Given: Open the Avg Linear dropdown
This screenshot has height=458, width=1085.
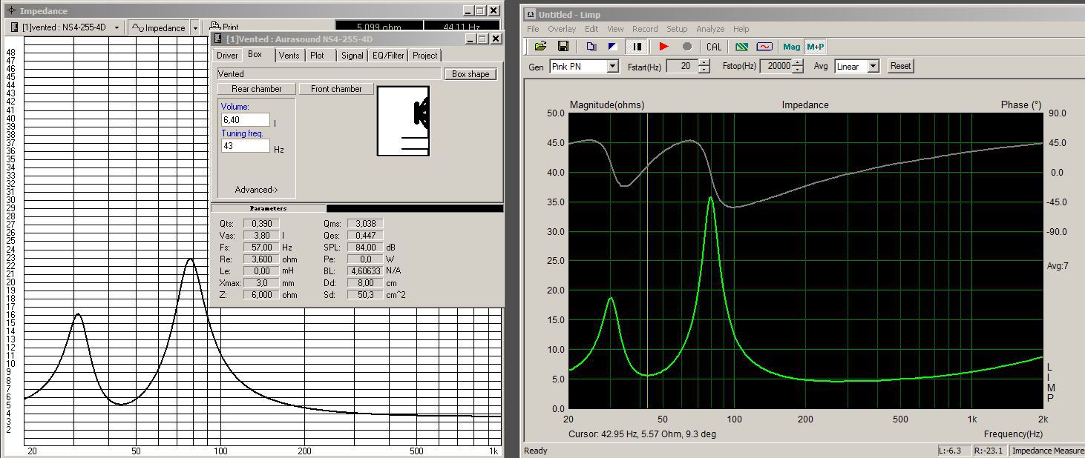Looking at the screenshot, I should [873, 67].
